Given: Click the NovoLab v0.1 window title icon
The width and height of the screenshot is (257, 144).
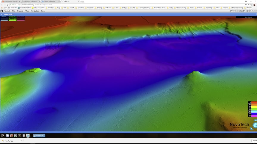Looking at the screenshot, I should tap(2, 14).
